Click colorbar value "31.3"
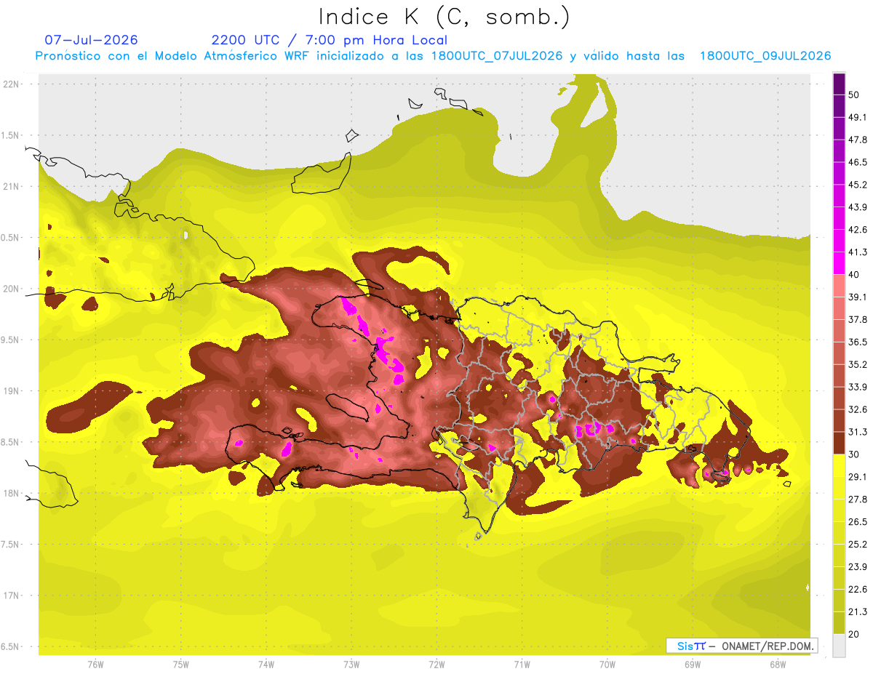 (857, 432)
